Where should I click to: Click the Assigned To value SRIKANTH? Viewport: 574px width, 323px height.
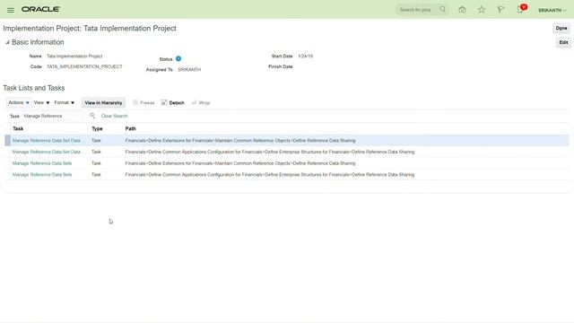[x=189, y=69]
